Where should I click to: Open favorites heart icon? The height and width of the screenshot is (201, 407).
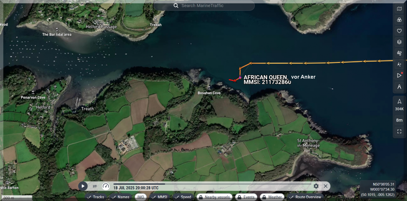coord(399,31)
